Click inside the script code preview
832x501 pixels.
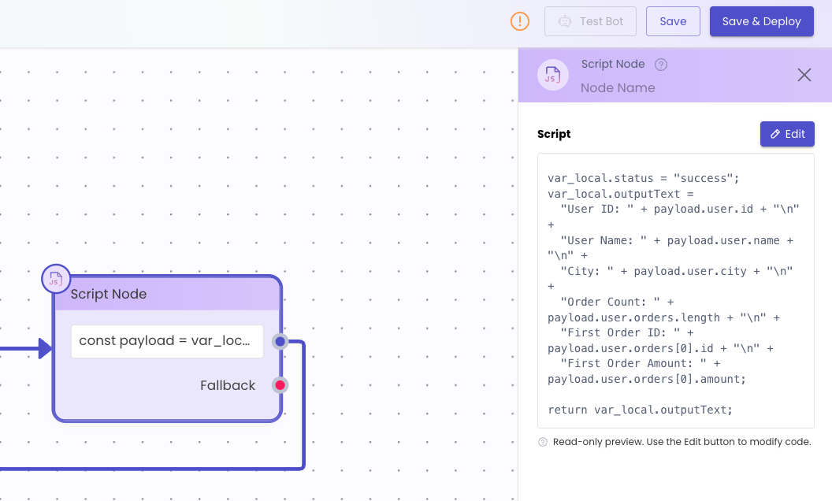[675, 291]
